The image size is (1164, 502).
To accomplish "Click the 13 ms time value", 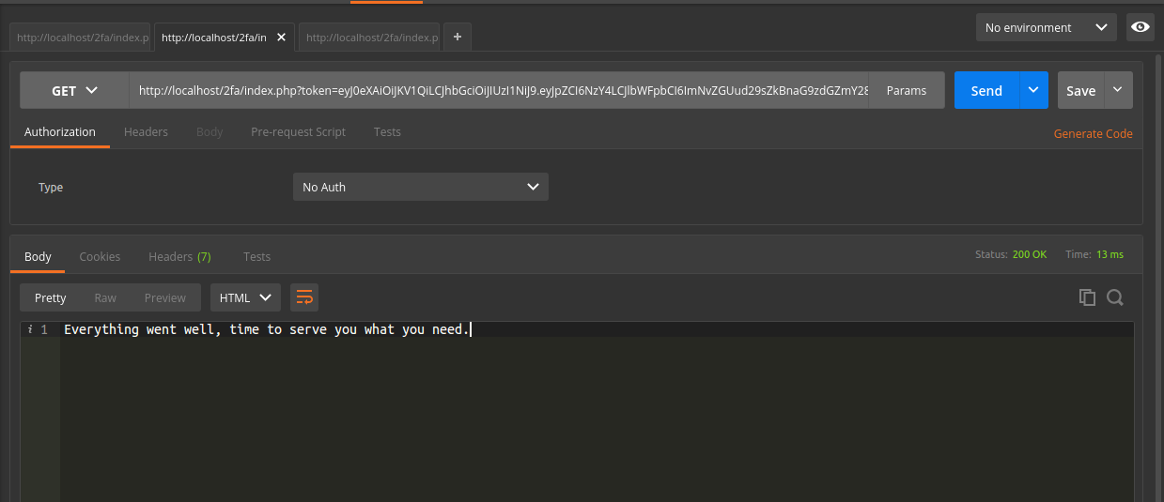I will (x=1110, y=254).
